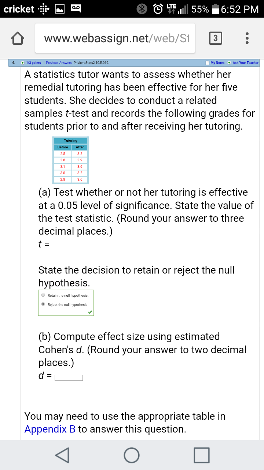Tap the Android recent apps square button
Viewport: 264px width, 470px height.
201,455
